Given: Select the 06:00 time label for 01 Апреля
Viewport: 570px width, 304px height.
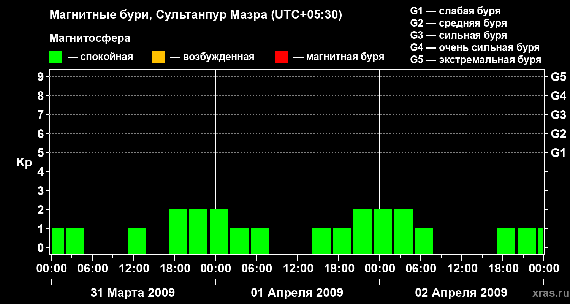Looking at the screenshot, I should click(256, 269).
